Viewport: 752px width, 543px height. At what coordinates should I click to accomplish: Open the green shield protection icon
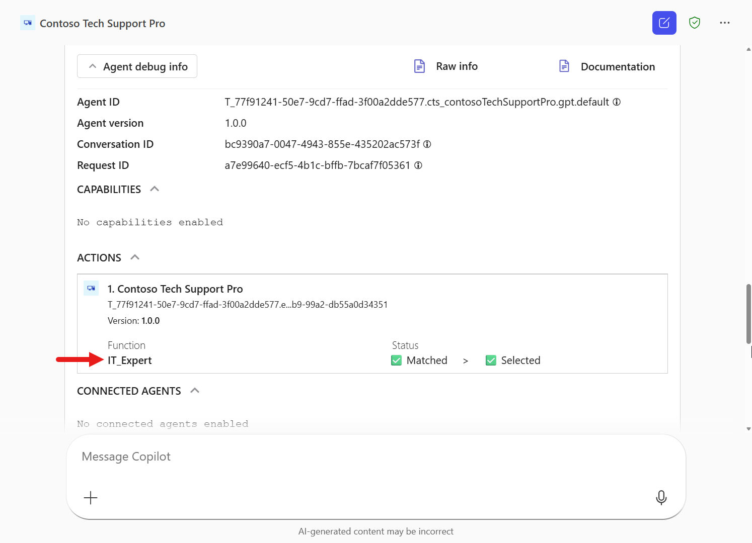(x=695, y=23)
